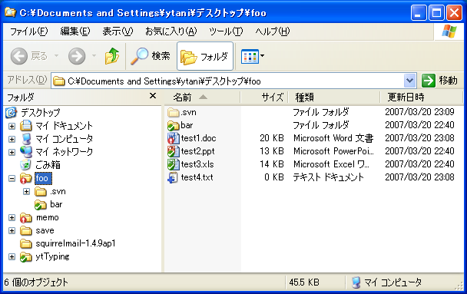Click the save folder icon in the tree
The width and height of the screenshot is (467, 294).
[26, 230]
